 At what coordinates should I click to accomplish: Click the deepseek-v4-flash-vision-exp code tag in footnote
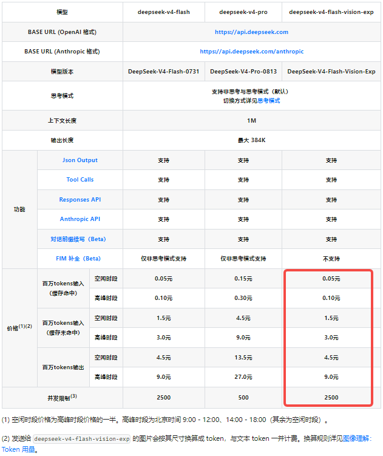click(82, 439)
